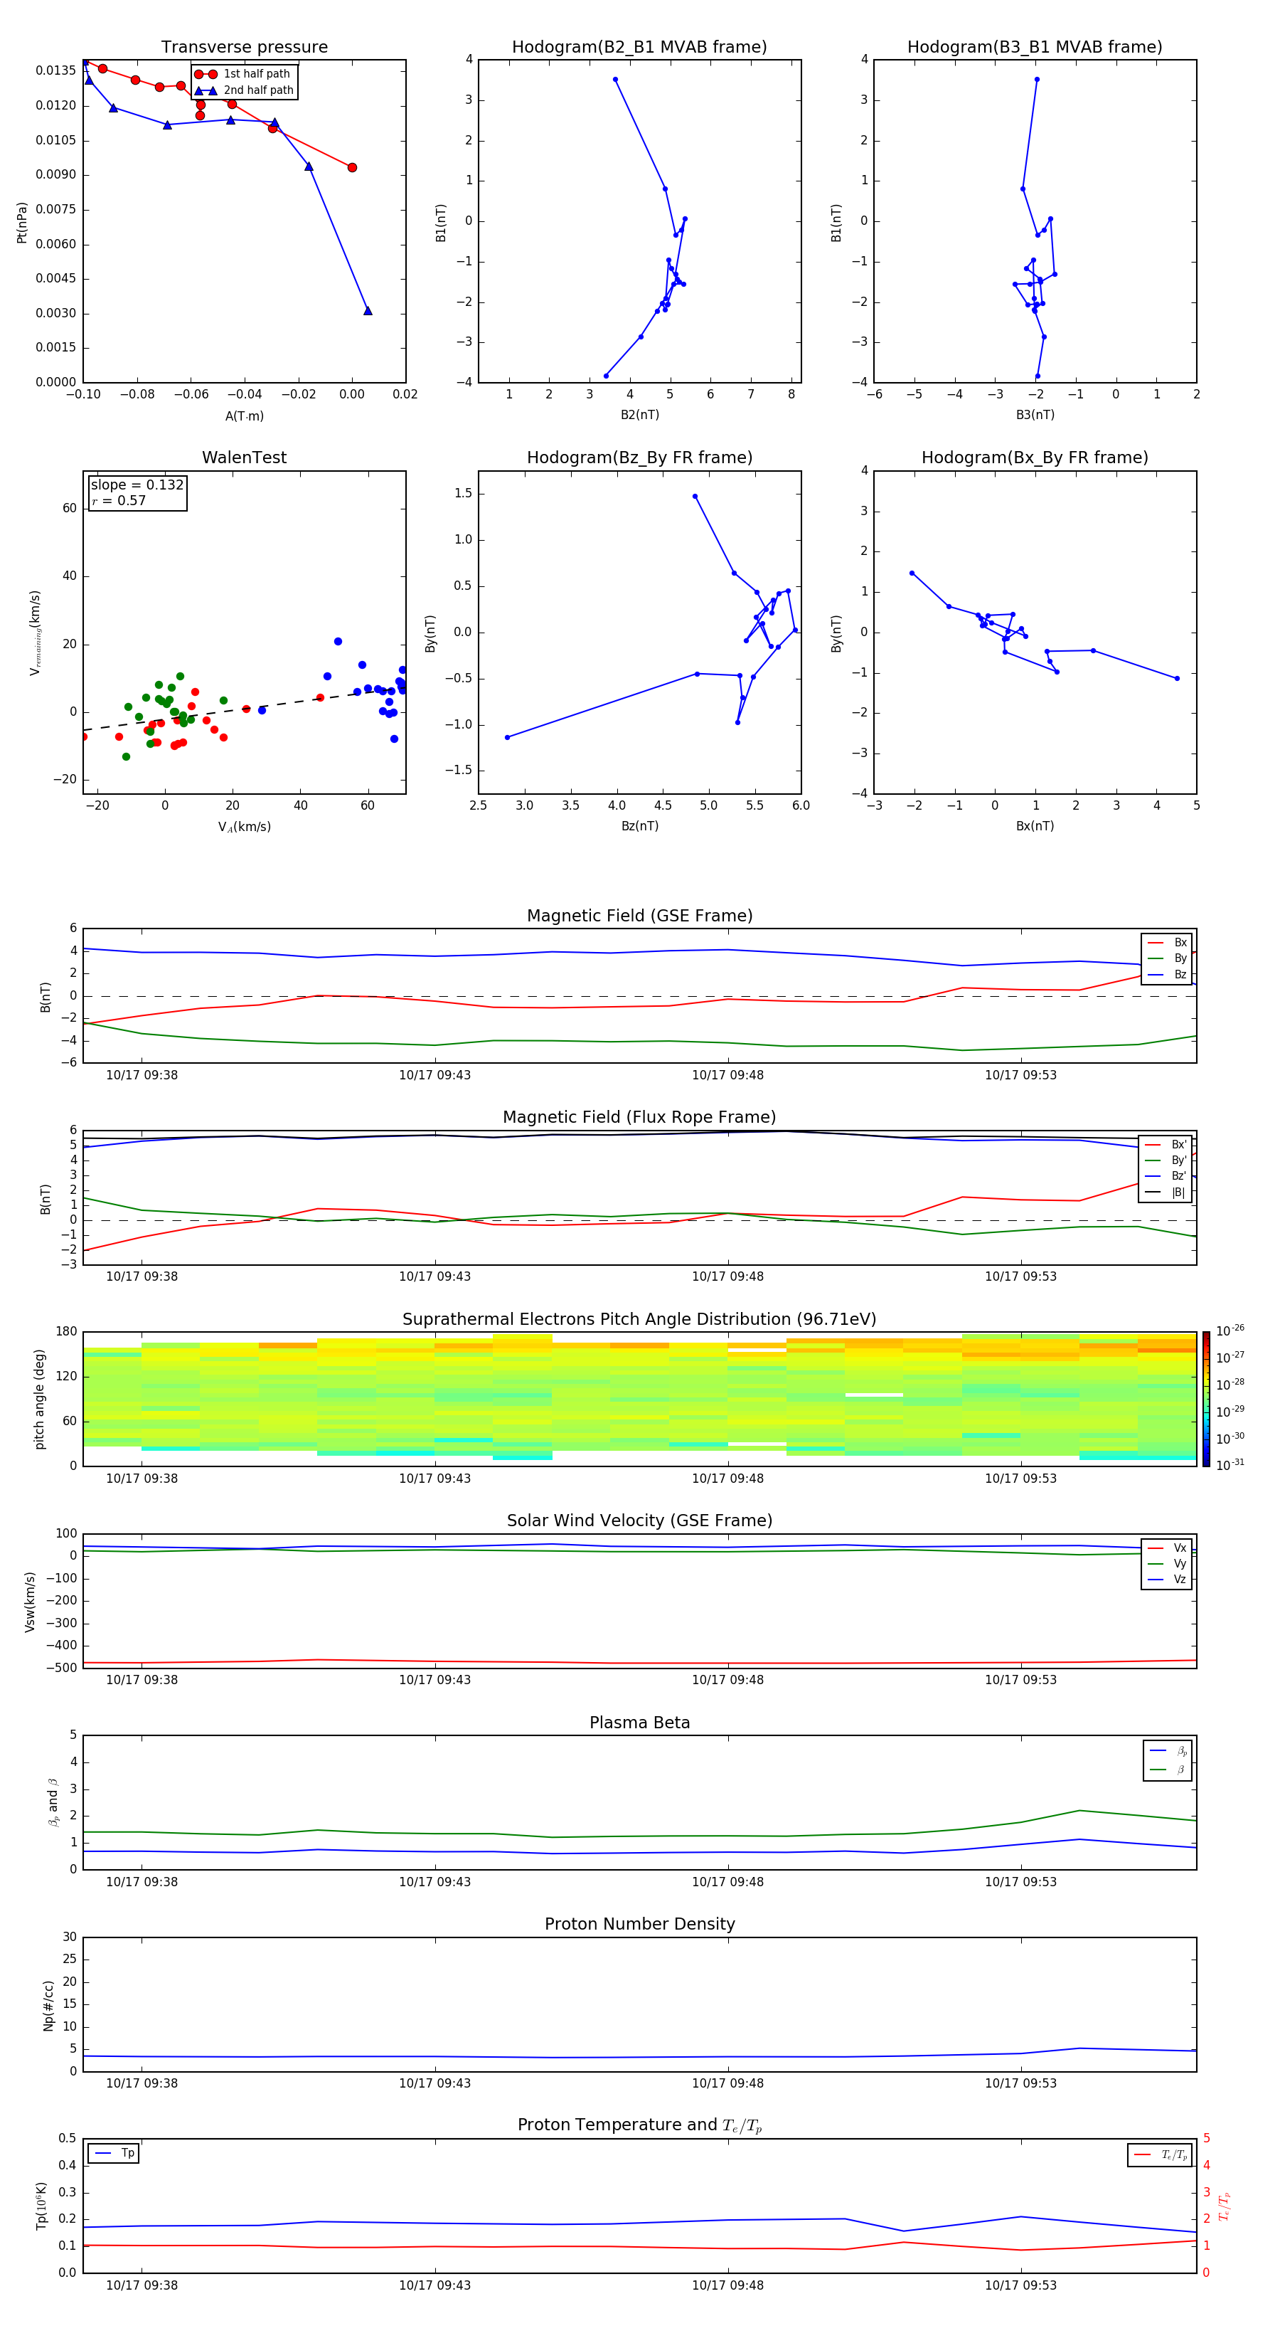Click the "Tp(10^6K)" y-axis label

pos(41,2206)
